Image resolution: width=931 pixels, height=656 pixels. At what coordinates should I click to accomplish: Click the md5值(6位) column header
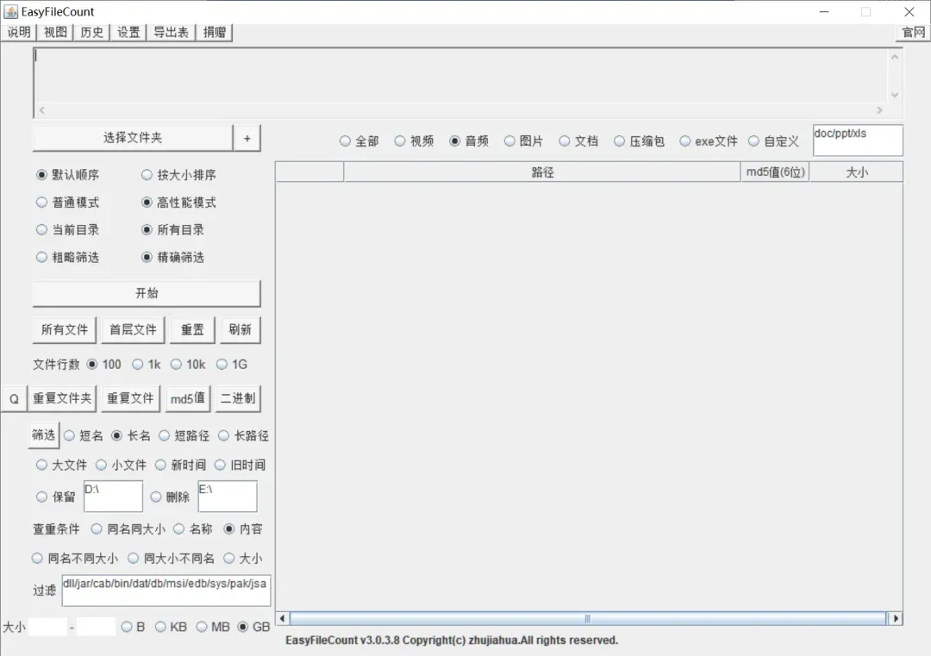pos(776,172)
